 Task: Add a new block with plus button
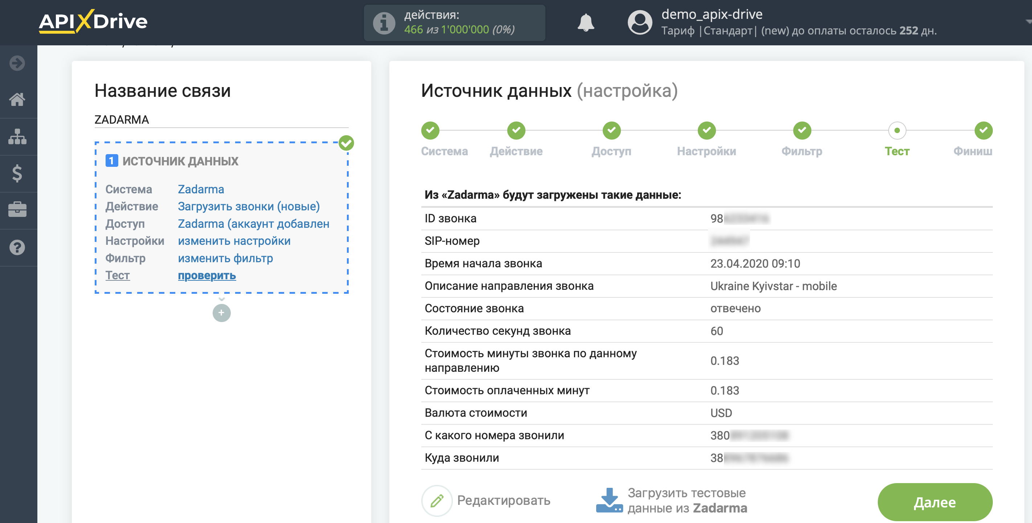222,313
